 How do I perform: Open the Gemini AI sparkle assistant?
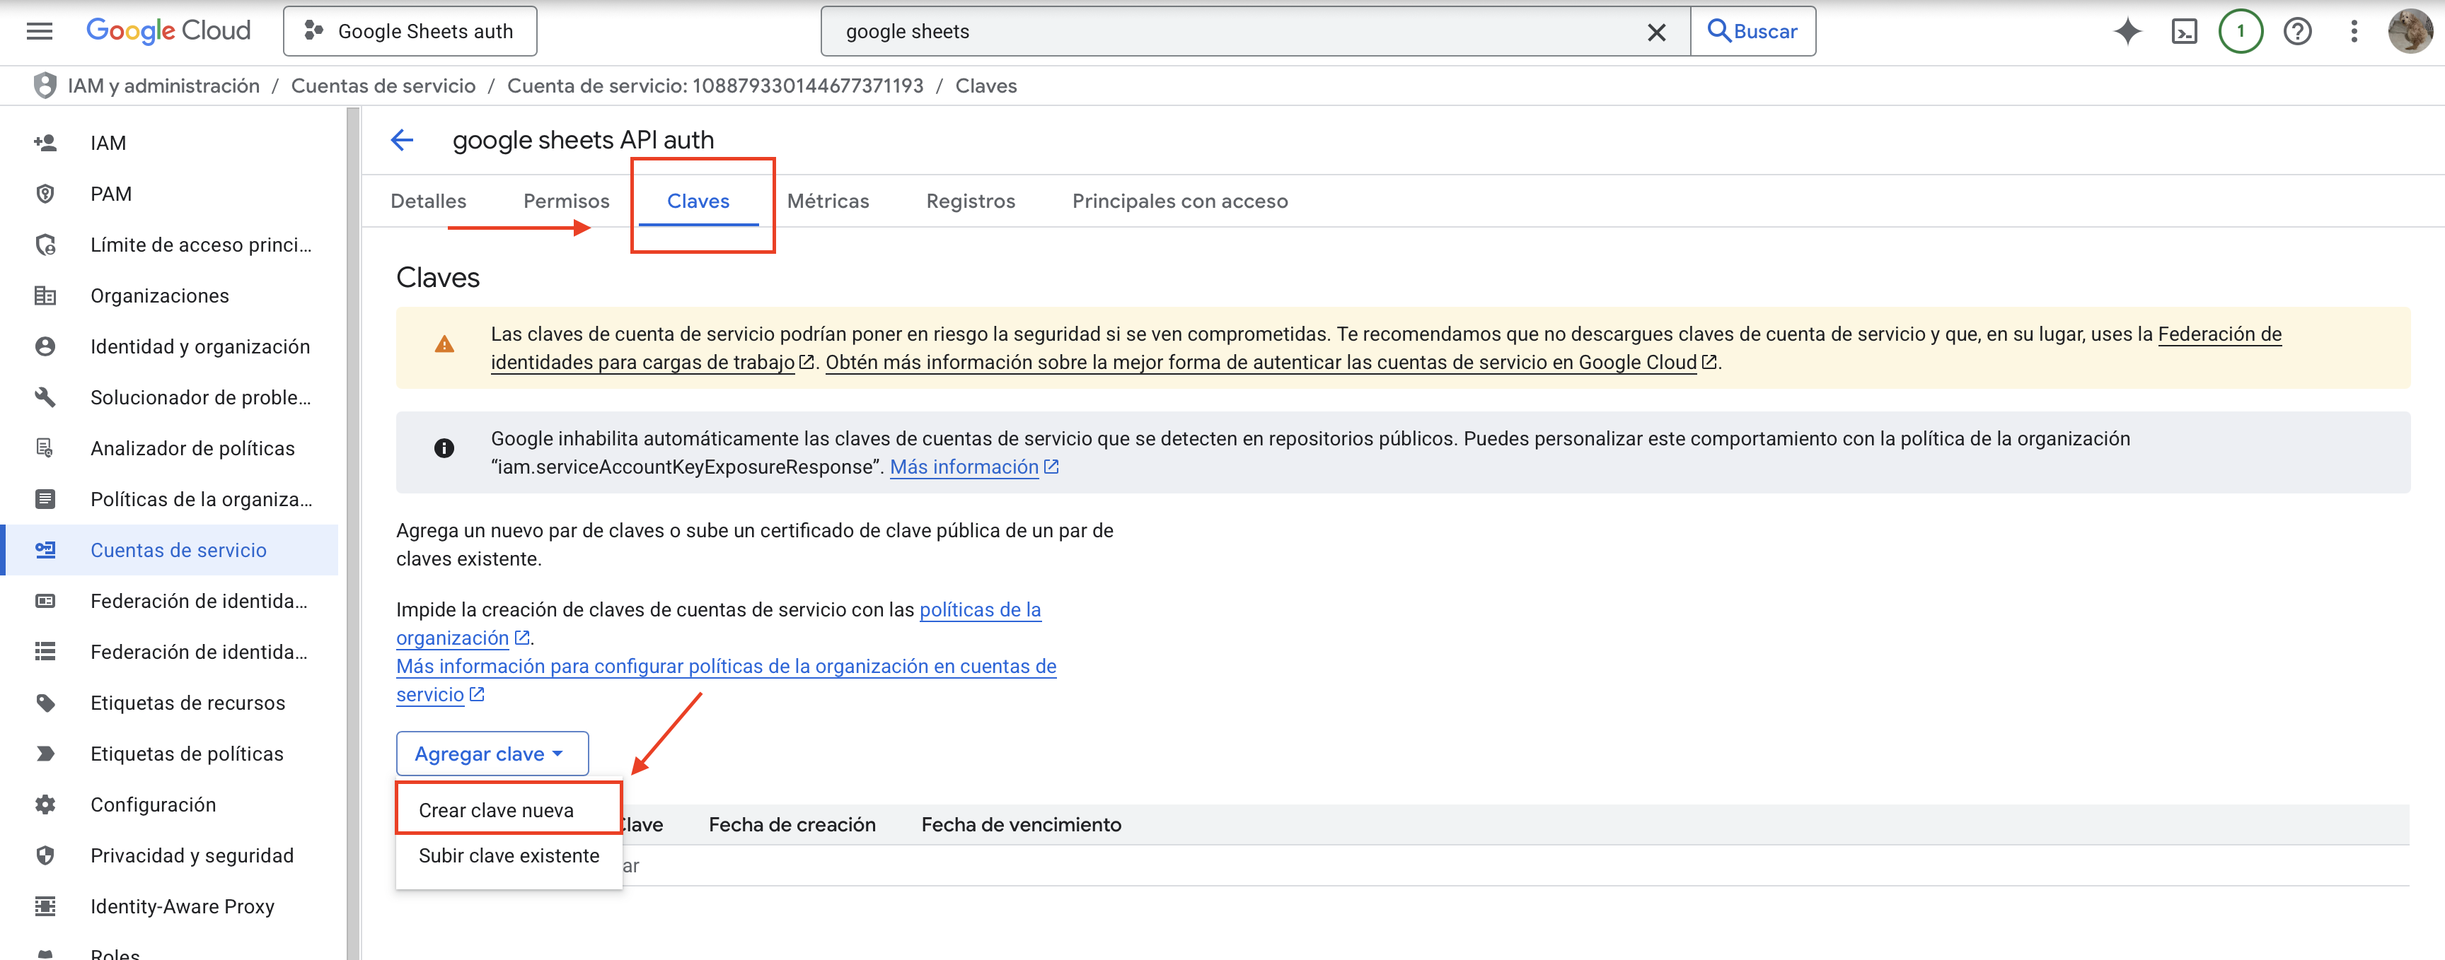coord(2127,31)
